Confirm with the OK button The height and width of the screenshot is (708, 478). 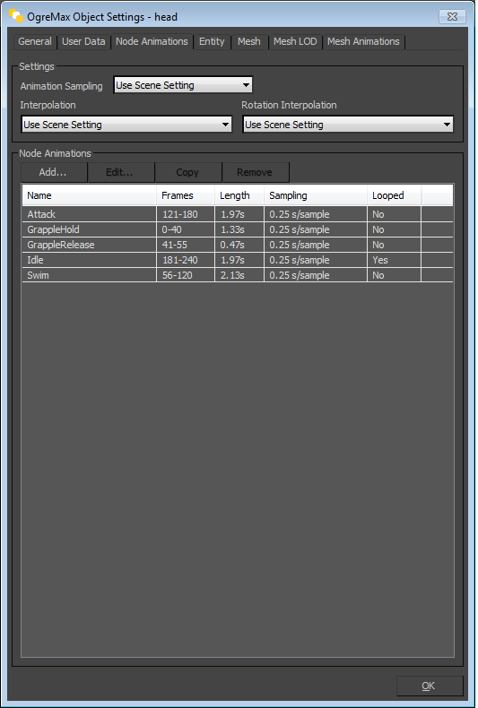(x=430, y=686)
